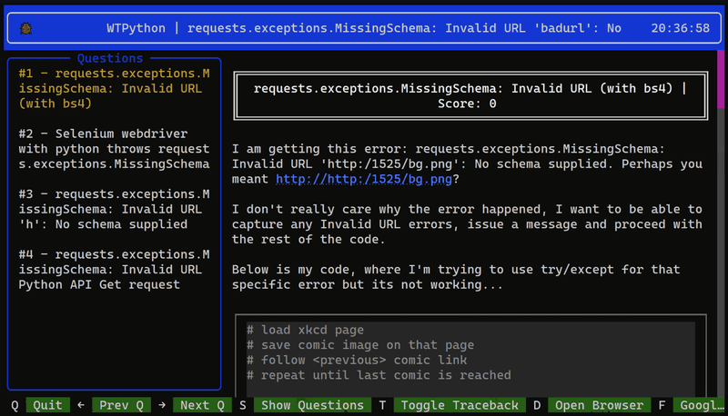Open the http://http:/1525/bg.png link
The width and height of the screenshot is (728, 416).
[x=364, y=179]
